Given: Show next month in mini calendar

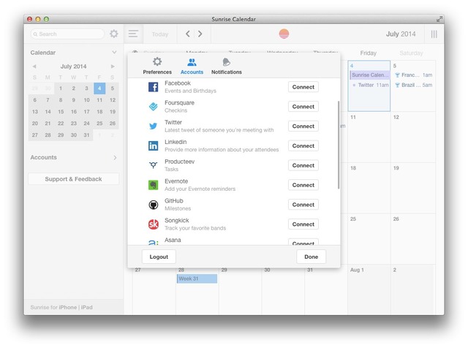Looking at the screenshot, I should [x=113, y=67].
